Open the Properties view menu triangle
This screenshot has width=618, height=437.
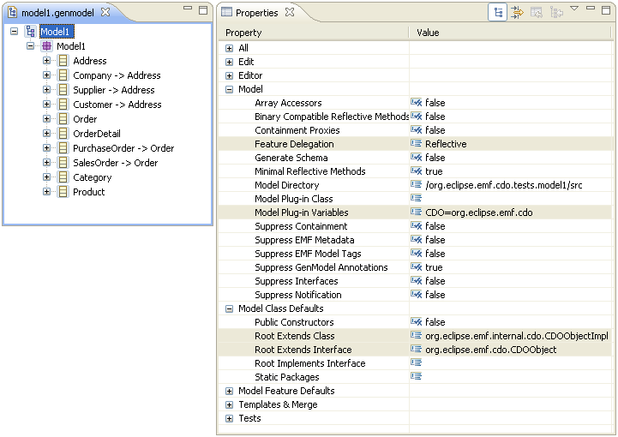574,9
